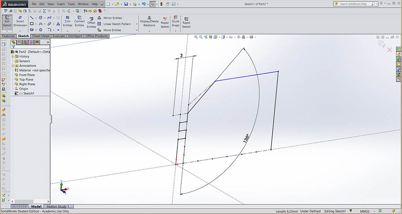Select Front Plane in the feature tree
This screenshot has width=402, height=214.
pos(24,75)
